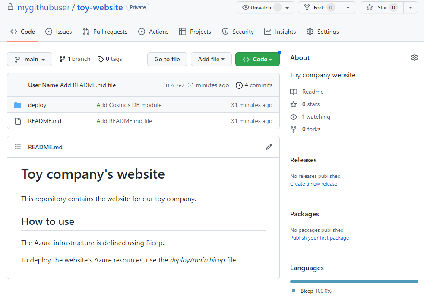
Task: Click the README.md header filename
Action: coord(45,147)
